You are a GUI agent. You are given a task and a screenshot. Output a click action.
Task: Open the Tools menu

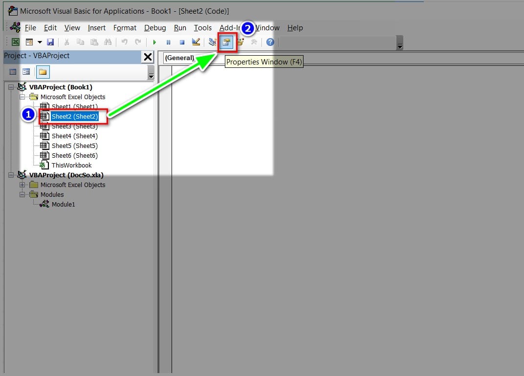tap(202, 28)
